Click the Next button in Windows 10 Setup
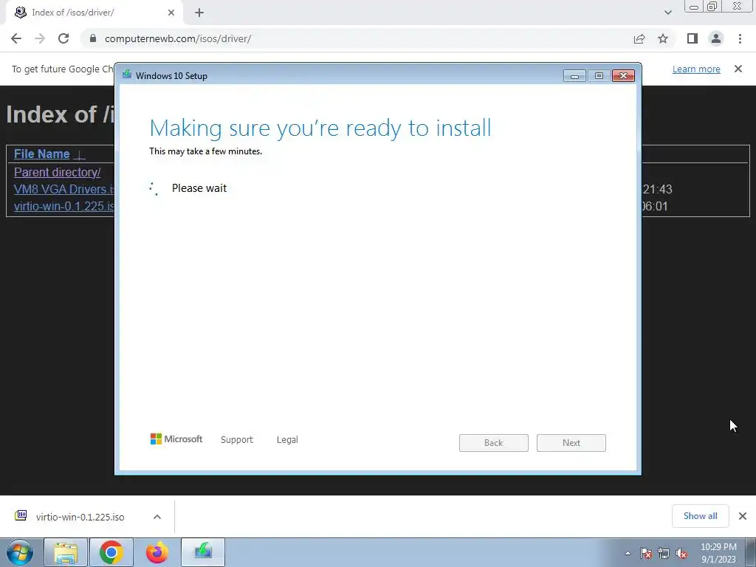 click(x=571, y=443)
